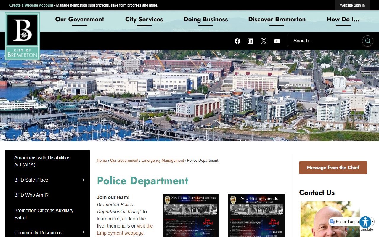
Task: Open the Facebook social icon
Action: tap(237, 41)
